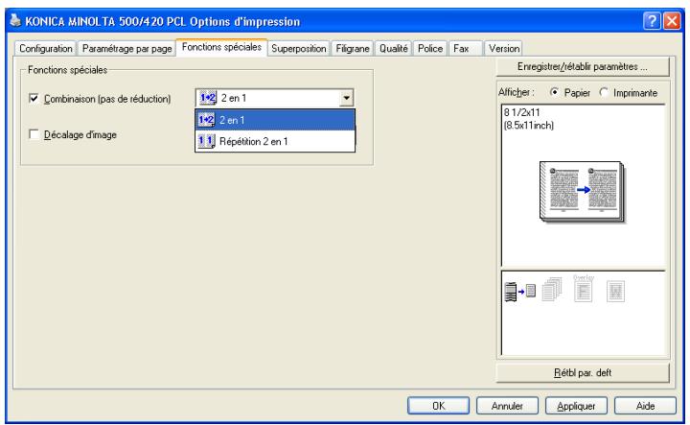Click the 1→2 icon in the combination combo box
This screenshot has width=690, height=425.
click(207, 98)
